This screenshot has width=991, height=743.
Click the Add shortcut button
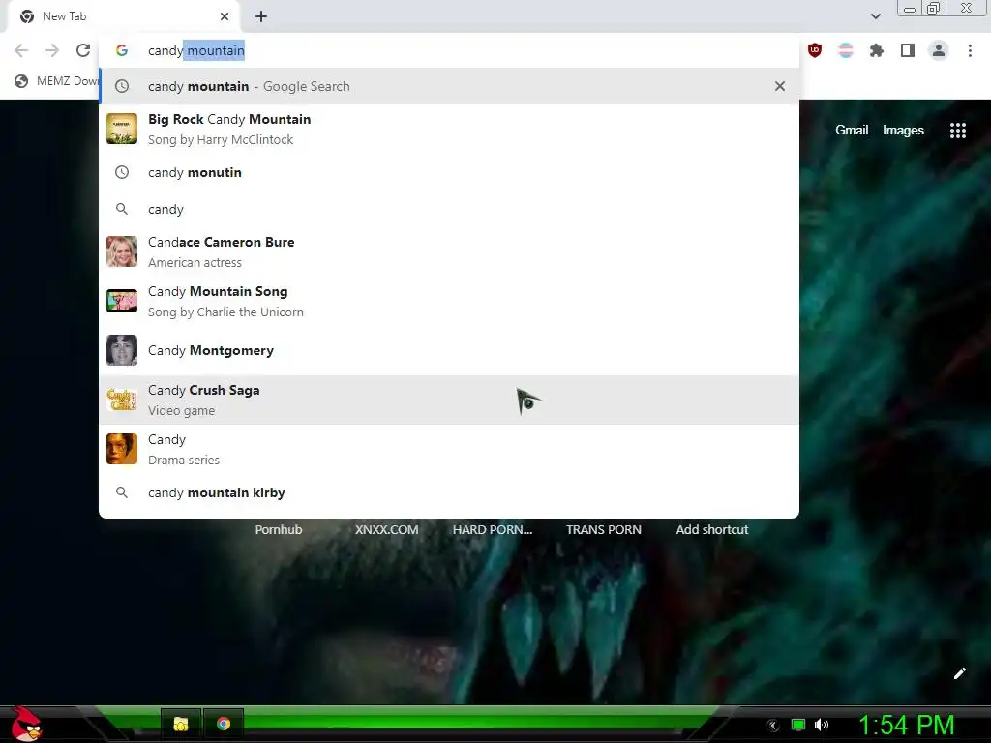click(x=711, y=529)
